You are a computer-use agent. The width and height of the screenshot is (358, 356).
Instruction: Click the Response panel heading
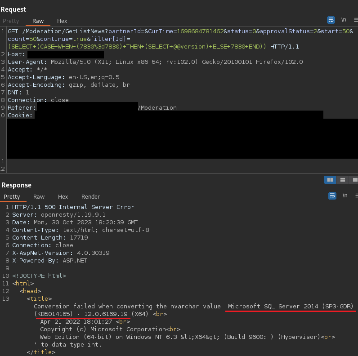(17, 185)
